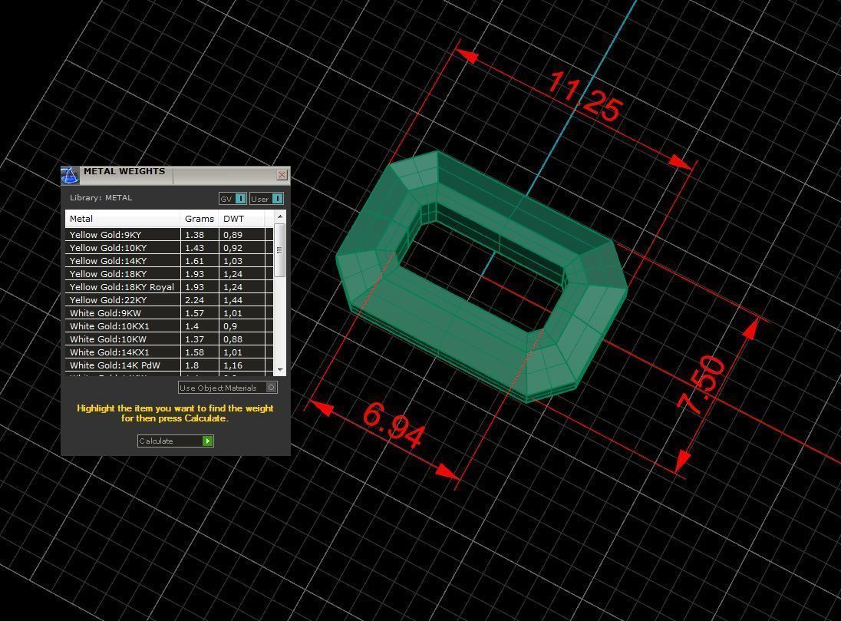
Task: Enable Use Object Materials option
Action: 228,388
